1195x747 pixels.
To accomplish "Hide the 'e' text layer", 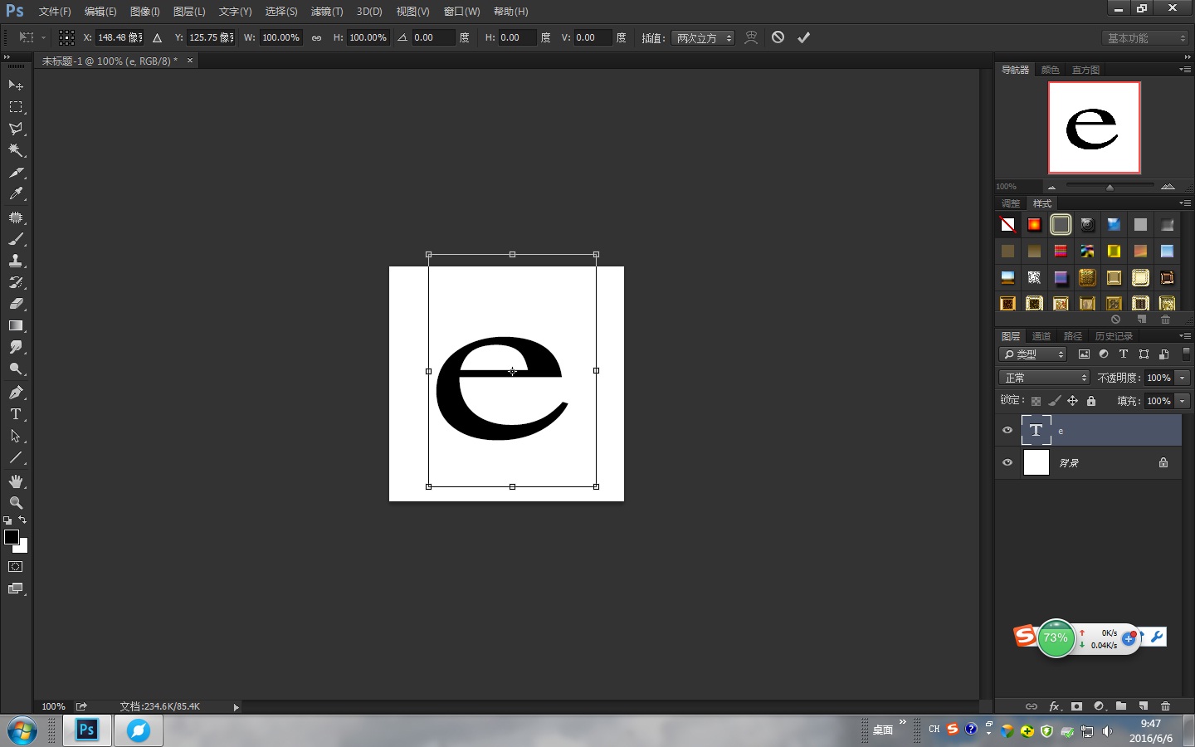I will (1007, 430).
